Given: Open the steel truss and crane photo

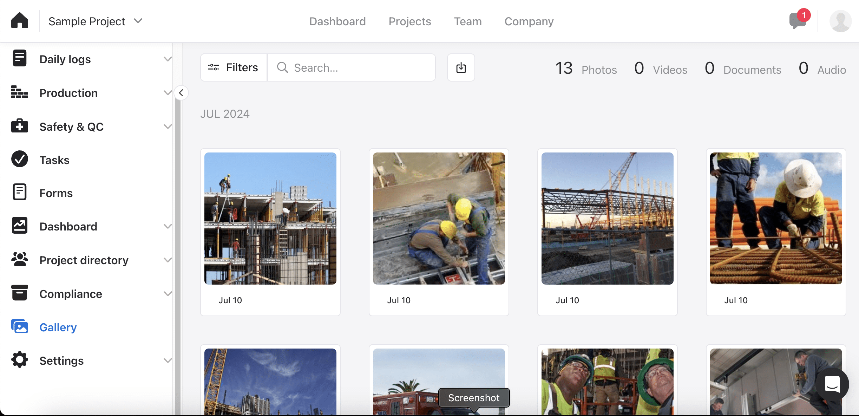Looking at the screenshot, I should click(608, 218).
